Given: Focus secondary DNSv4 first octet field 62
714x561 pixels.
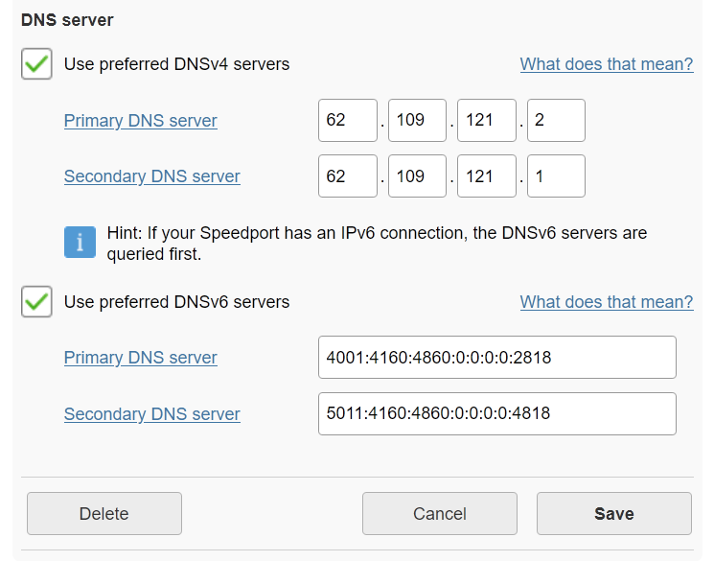Looking at the screenshot, I should point(348,175).
